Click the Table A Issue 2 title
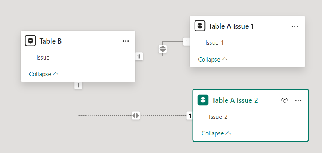Image resolution: width=322 pixels, height=153 pixels. pyautogui.click(x=235, y=100)
